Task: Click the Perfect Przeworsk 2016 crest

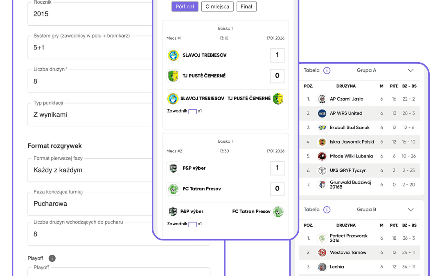Action: pyautogui.click(x=322, y=238)
